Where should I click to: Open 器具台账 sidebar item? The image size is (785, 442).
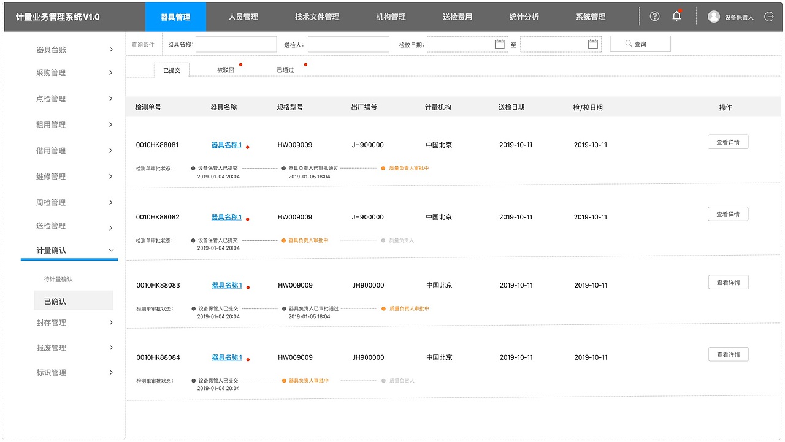tap(51, 50)
